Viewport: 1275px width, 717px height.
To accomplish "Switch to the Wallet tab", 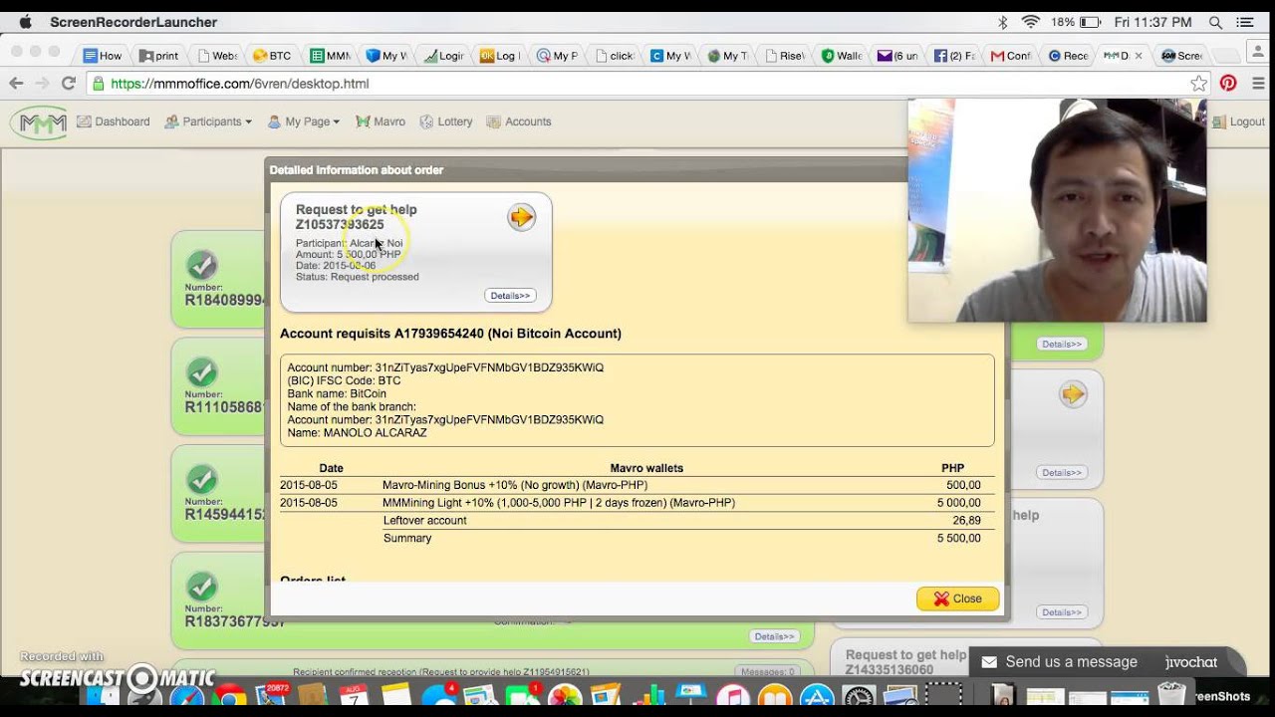I will (842, 56).
